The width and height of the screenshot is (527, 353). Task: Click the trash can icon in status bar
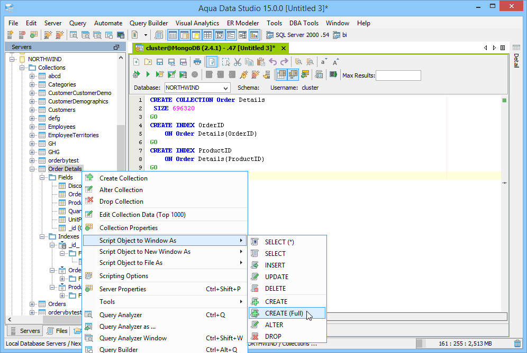(x=517, y=344)
